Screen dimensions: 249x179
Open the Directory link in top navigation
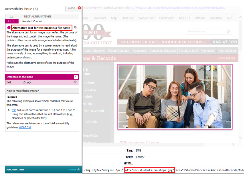point(128,18)
